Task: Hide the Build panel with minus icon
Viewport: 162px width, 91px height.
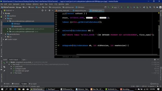Action: pos(158,60)
